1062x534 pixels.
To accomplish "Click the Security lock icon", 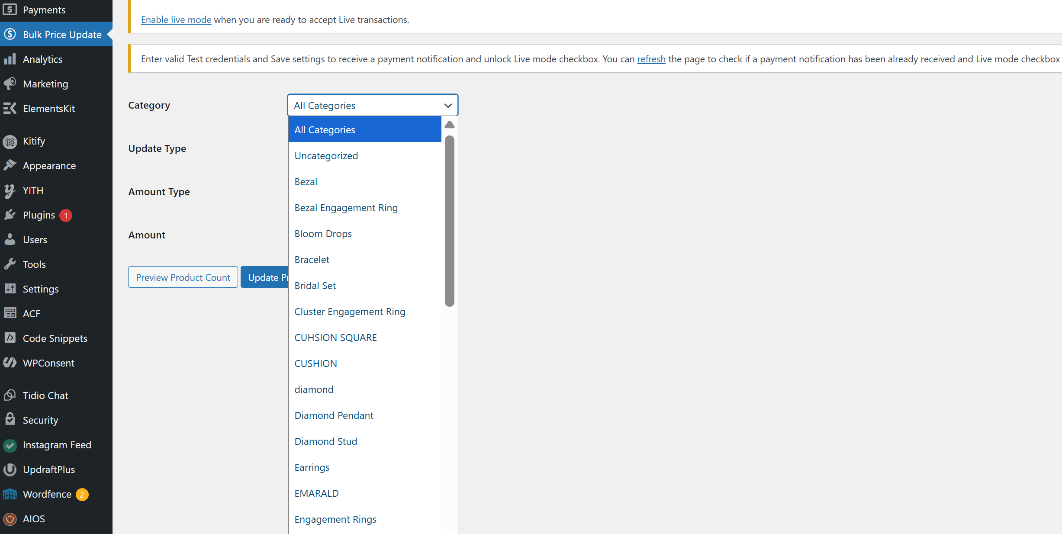I will pos(10,419).
